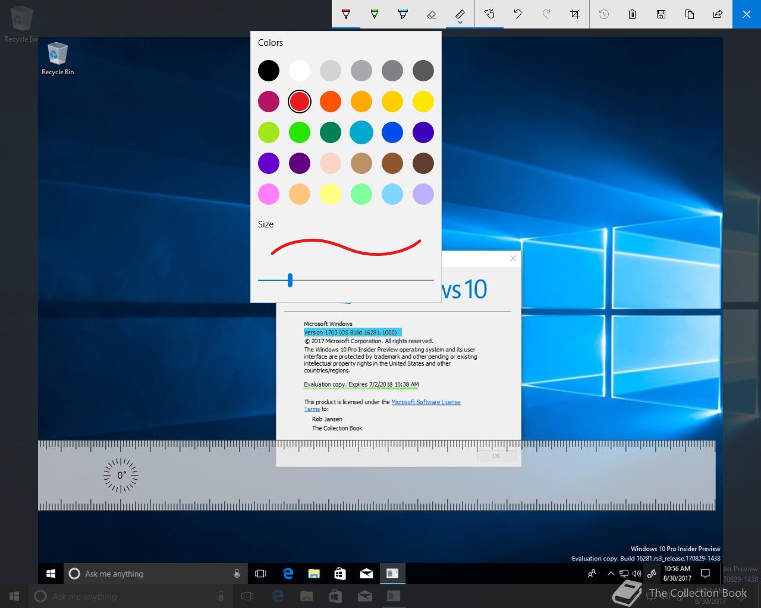Select the magenta color swatch

[269, 102]
